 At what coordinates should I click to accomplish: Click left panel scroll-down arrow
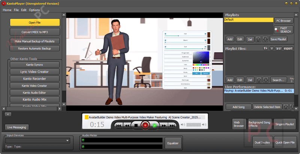click(64, 105)
